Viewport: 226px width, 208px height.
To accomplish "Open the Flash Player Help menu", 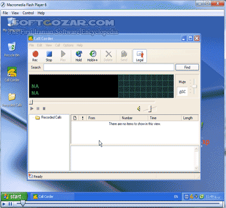I will tap(41, 13).
